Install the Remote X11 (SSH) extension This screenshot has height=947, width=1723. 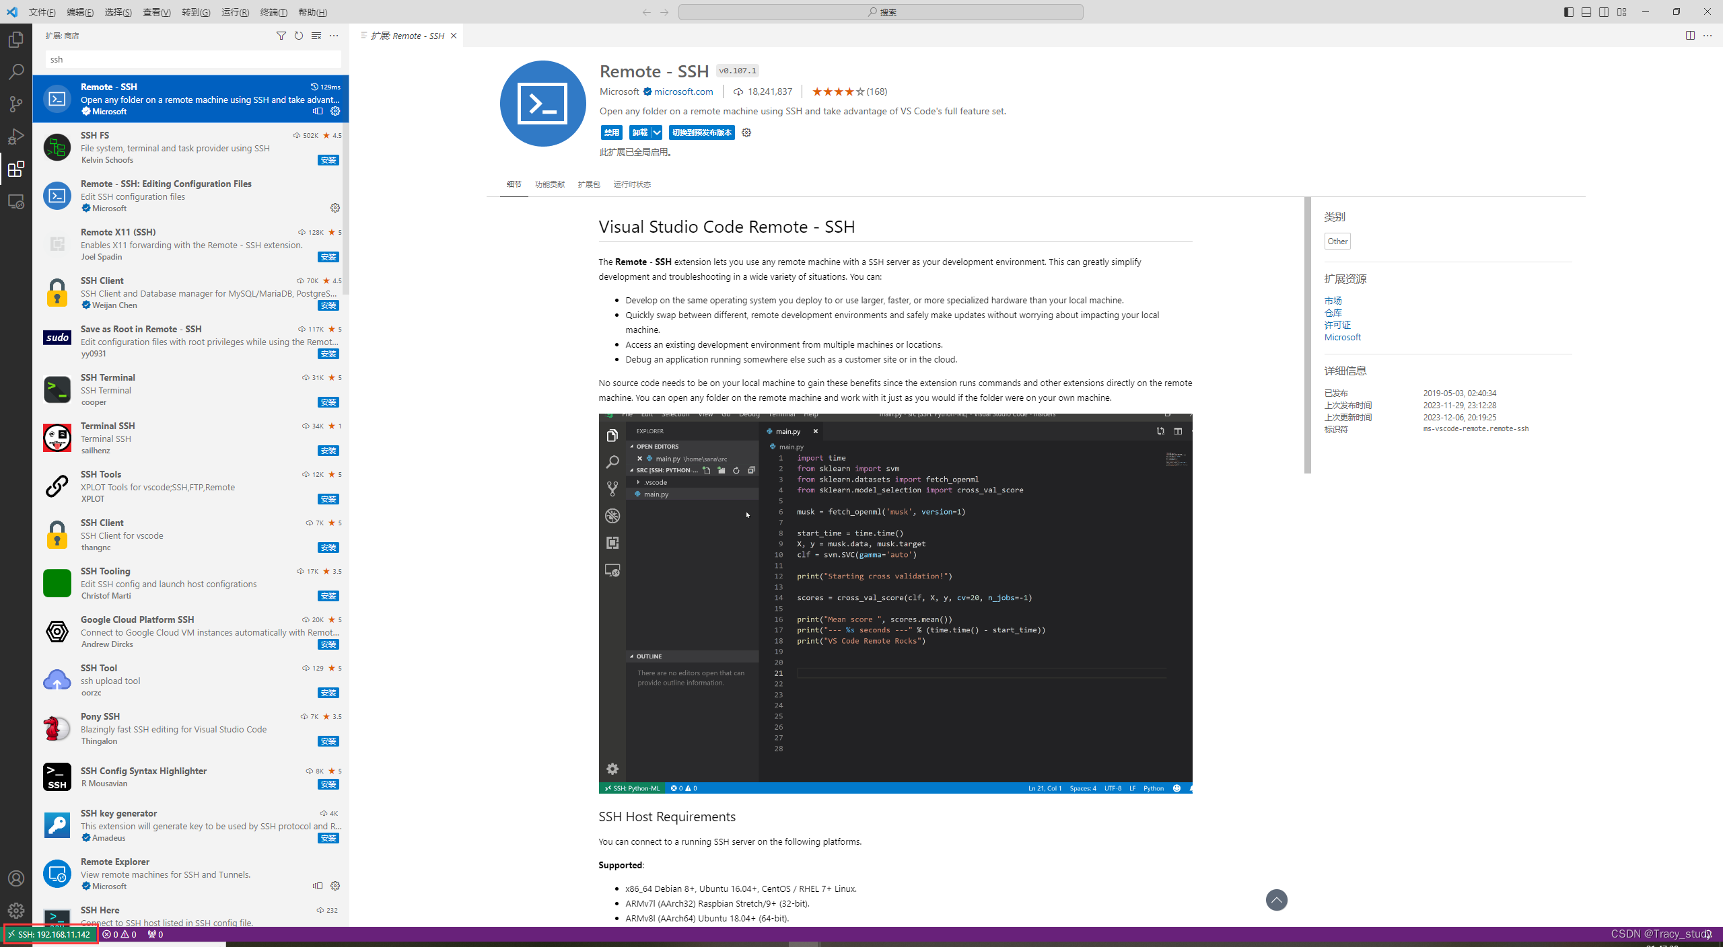328,257
